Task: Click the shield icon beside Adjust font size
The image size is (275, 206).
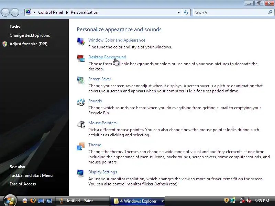Action: point(5,44)
